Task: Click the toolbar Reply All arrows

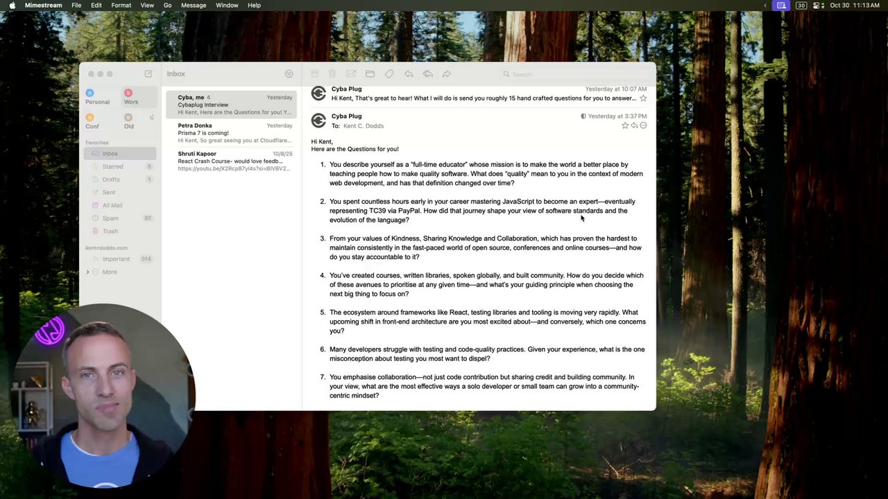Action: pyautogui.click(x=428, y=73)
